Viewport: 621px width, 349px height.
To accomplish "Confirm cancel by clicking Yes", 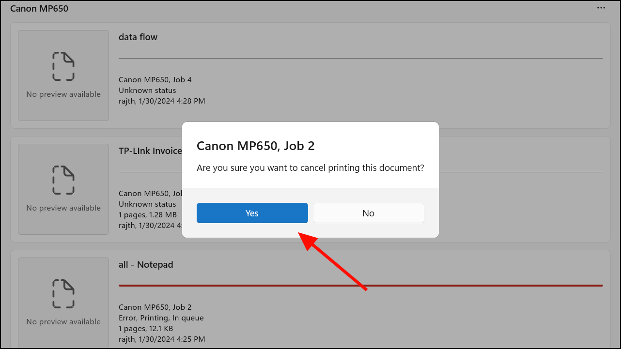I will 252,213.
